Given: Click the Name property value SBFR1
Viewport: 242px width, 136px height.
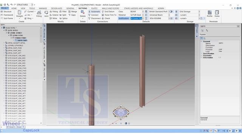Looking at the screenshot, I should (221, 43).
